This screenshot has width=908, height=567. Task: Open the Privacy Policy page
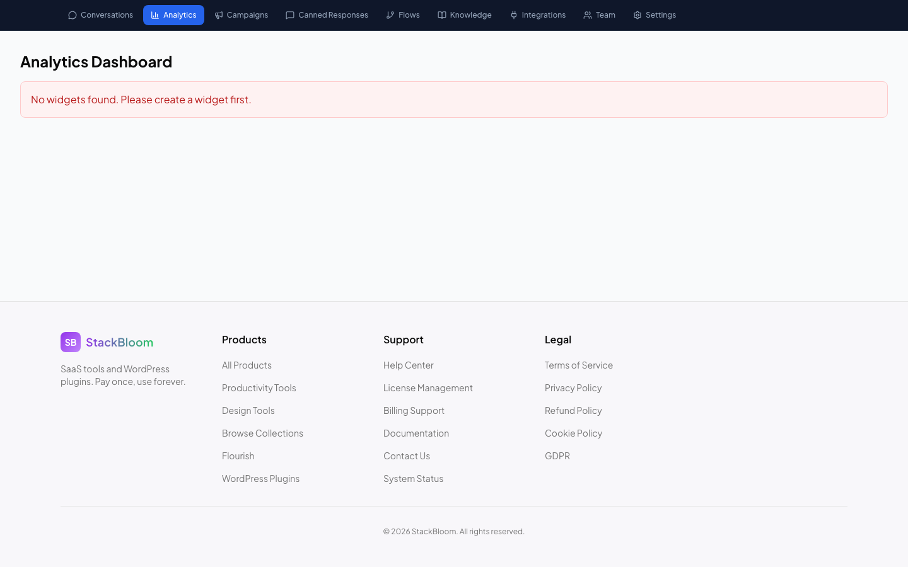pos(573,387)
